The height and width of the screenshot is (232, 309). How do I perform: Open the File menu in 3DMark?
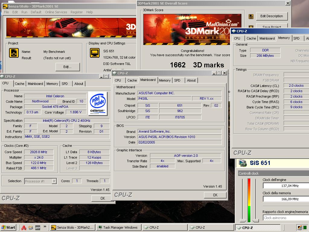tap(6, 12)
